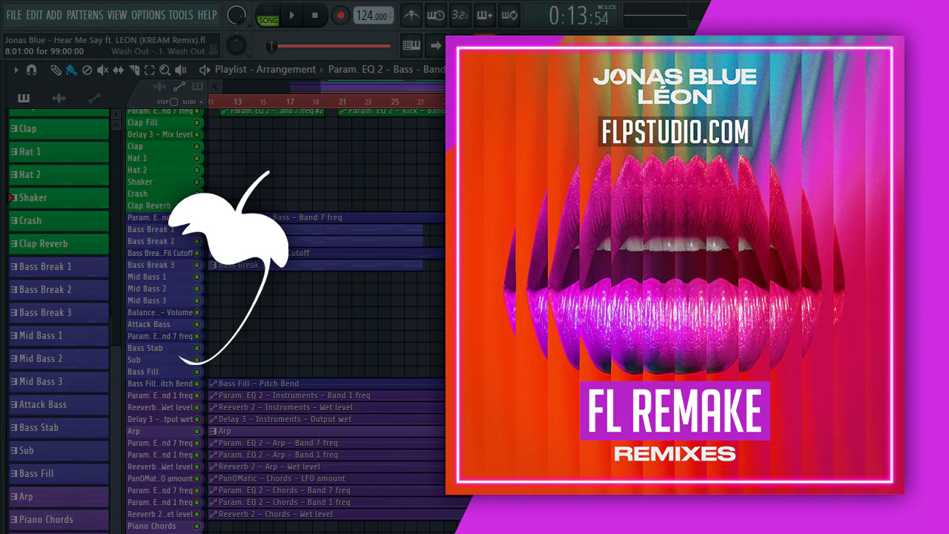Image resolution: width=949 pixels, height=534 pixels.
Task: Show pattern clips in the picker
Action: pyautogui.click(x=24, y=99)
